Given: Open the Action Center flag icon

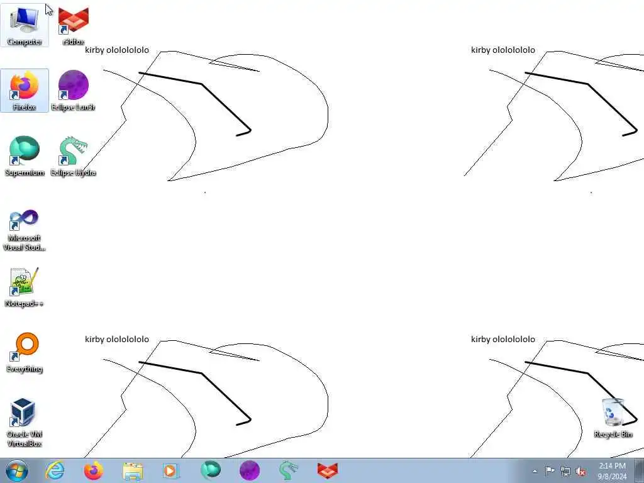Looking at the screenshot, I should [x=550, y=471].
